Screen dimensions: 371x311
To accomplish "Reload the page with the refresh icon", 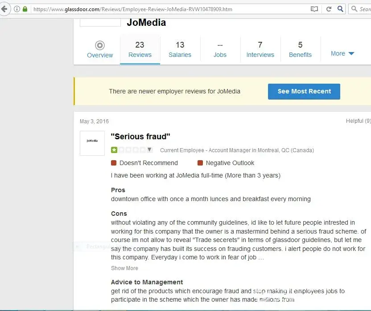I will point(329,9).
